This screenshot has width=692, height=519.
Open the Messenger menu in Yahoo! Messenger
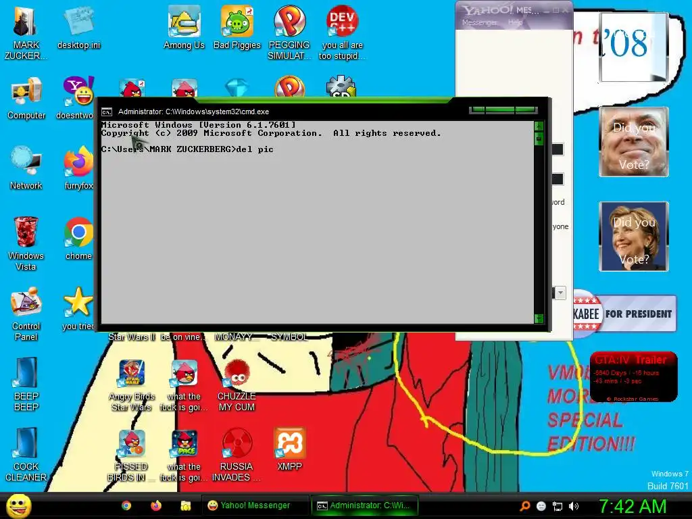coord(479,22)
